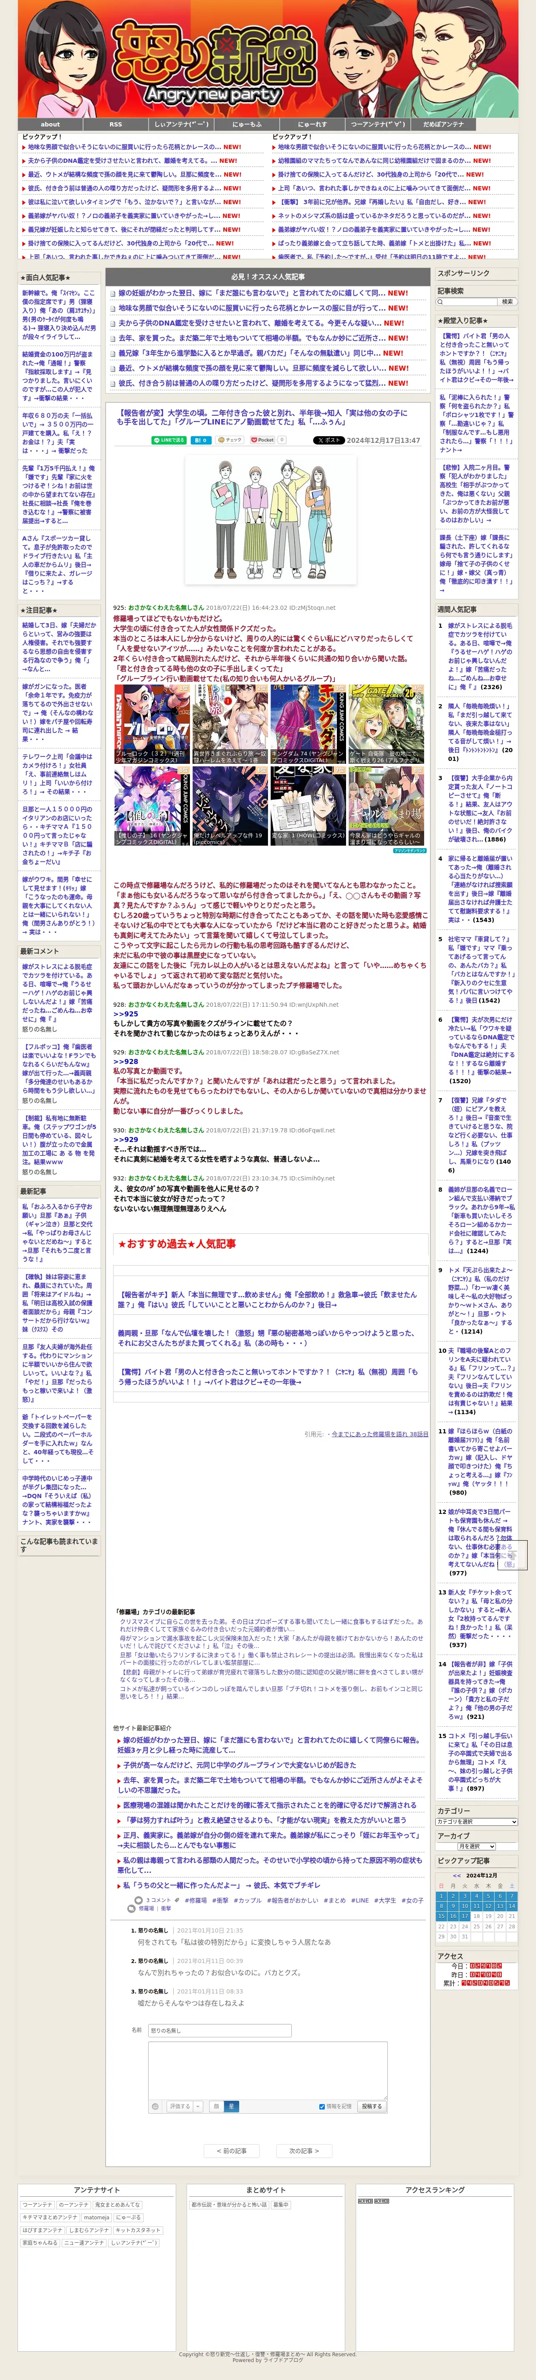
Task: Open the しぃアンテナ navigation tab
Action: [x=181, y=124]
